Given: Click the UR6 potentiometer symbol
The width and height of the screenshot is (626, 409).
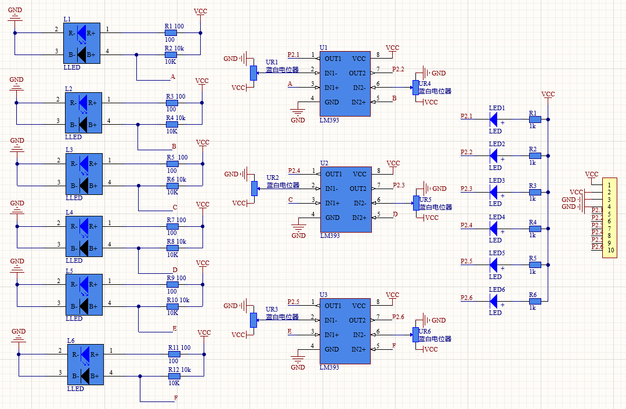Looking at the screenshot, I should point(415,335).
